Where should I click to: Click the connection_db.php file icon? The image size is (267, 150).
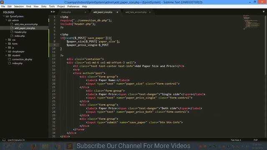point(10,59)
